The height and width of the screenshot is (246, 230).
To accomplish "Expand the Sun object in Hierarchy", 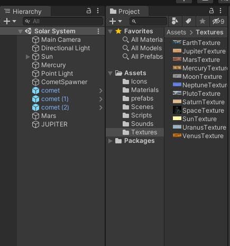I will tap(27, 57).
